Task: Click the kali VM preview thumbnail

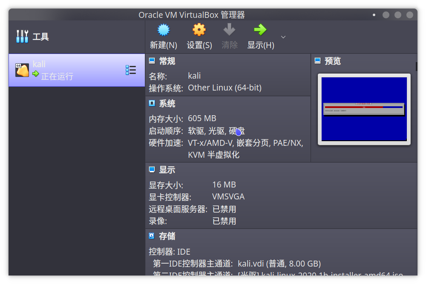Action: pos(364,109)
